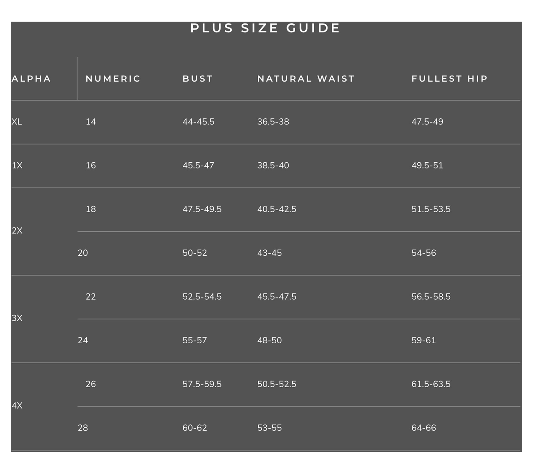The width and height of the screenshot is (533, 474).
Task: Select the Natural Waist column header
Action: (306, 79)
